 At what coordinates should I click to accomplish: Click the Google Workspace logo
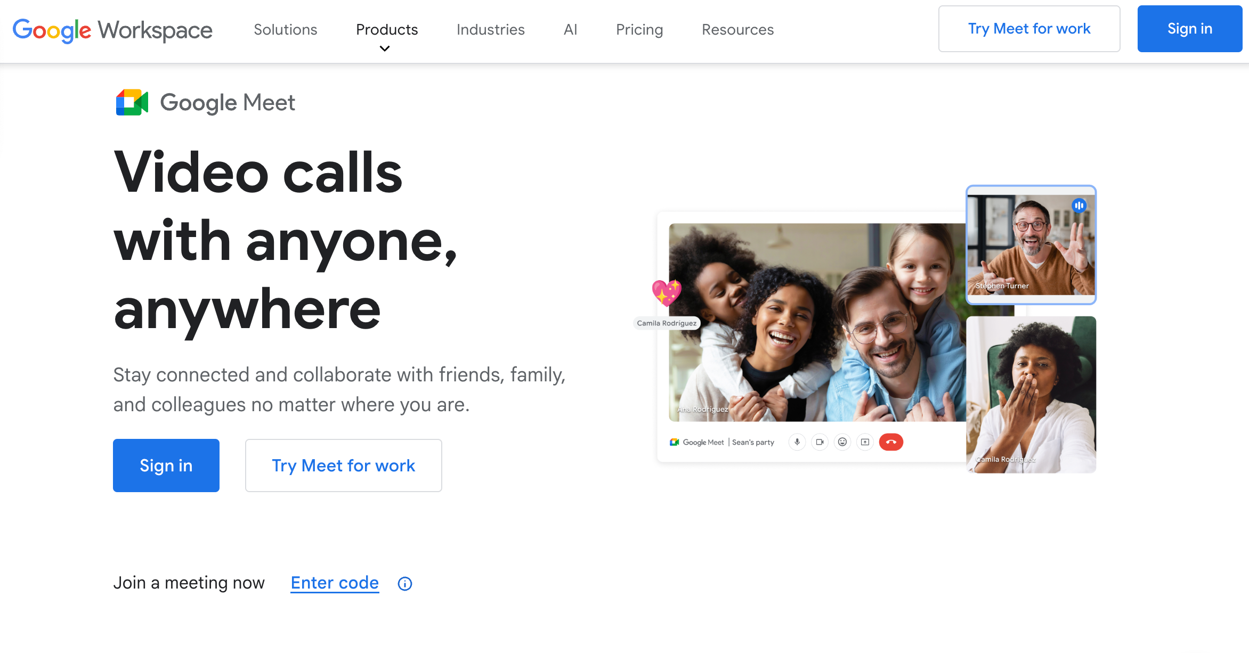[x=112, y=30]
